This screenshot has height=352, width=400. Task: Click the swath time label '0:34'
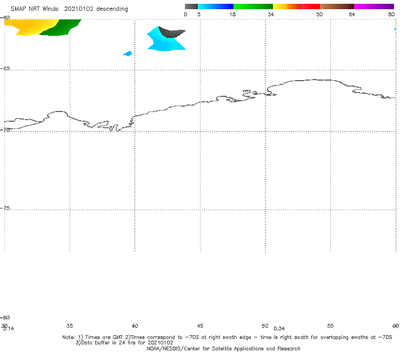(x=279, y=329)
